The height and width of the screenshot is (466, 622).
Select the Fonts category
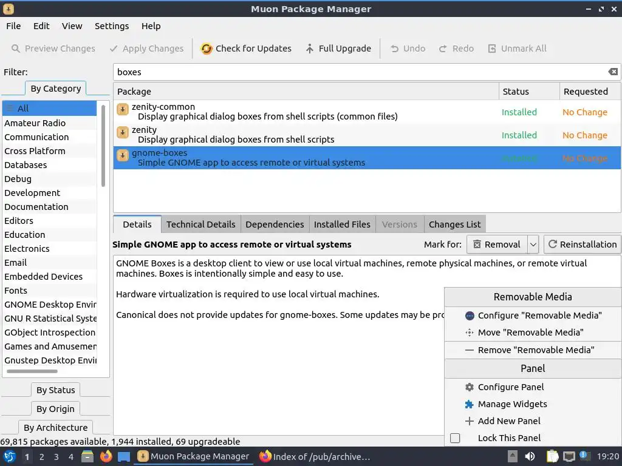tap(49, 291)
